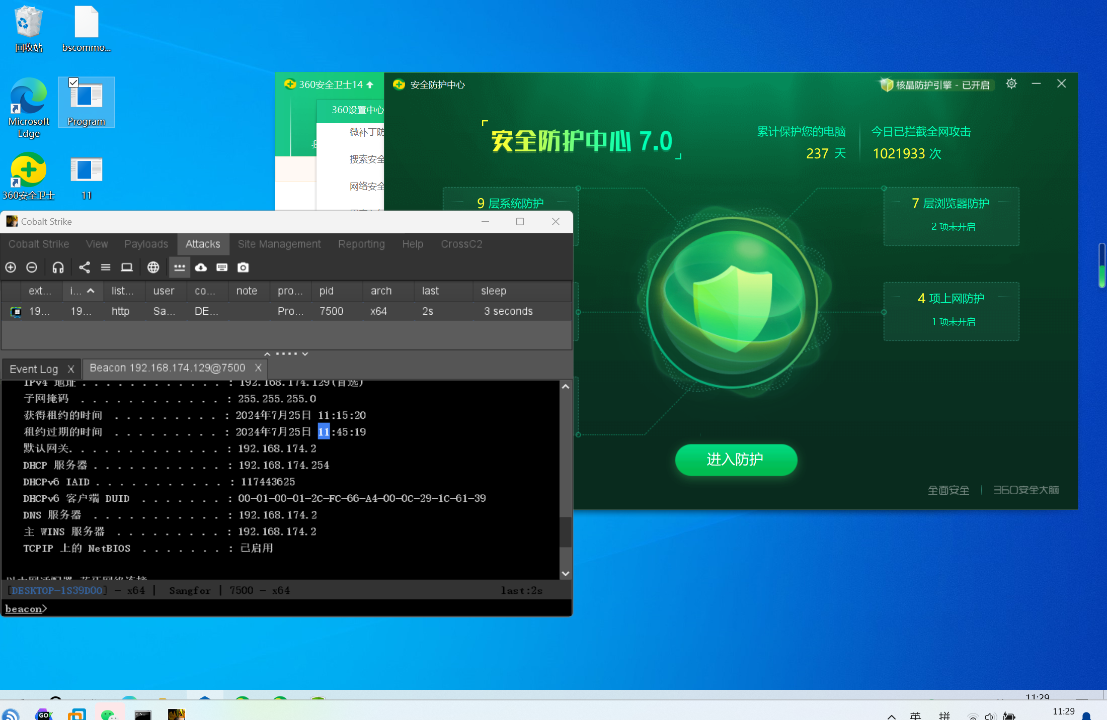1107x720 pixels.
Task: Collapse the session table using the up chevron divider
Action: coord(267,354)
